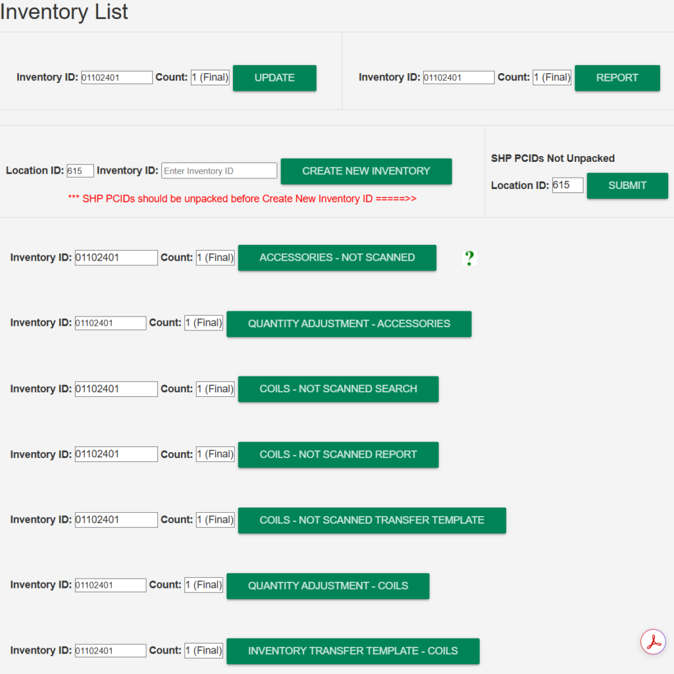Focus the Enter Inventory ID field
Screen dimensions: 674x674
point(219,170)
